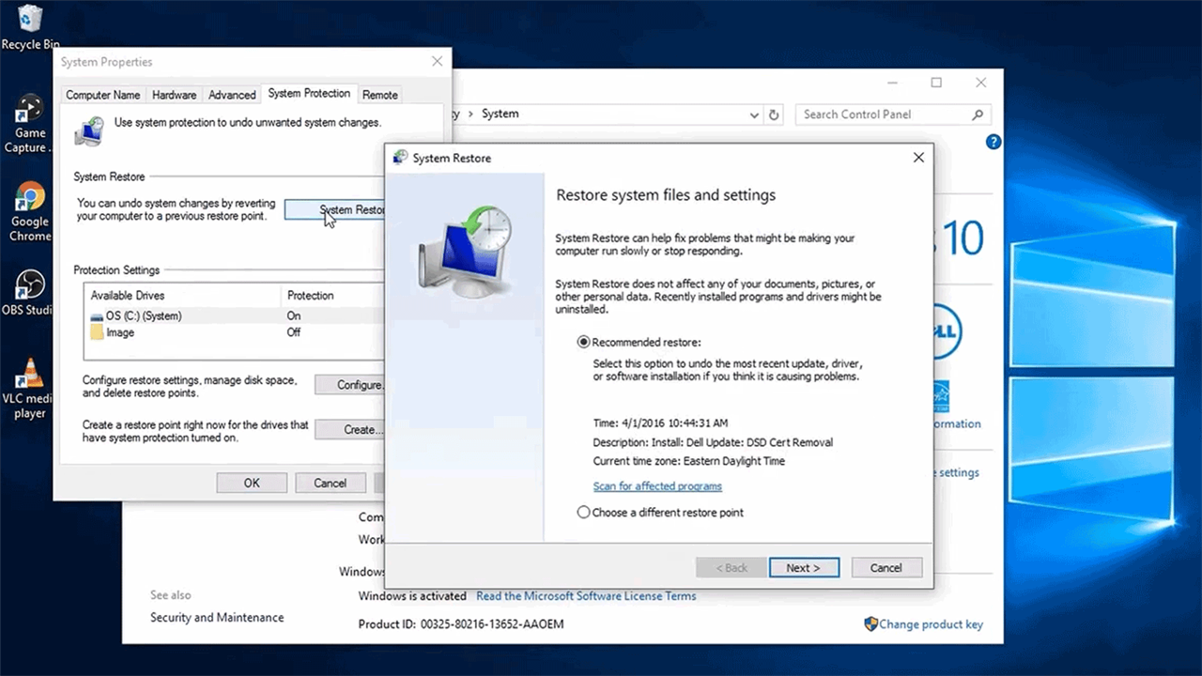Click the OS (C:) drive icon in Available Drives
This screenshot has height=676, width=1202.
[x=97, y=316]
